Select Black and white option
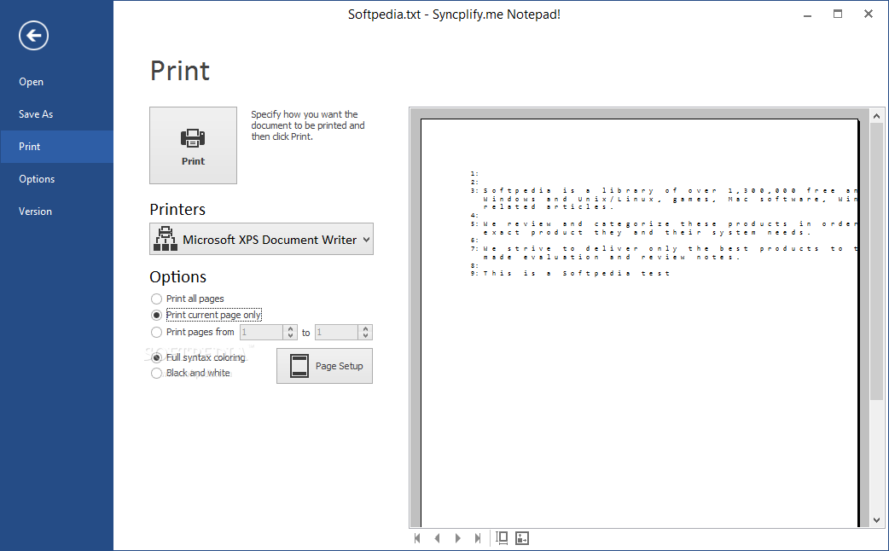This screenshot has width=889, height=551. (x=190, y=373)
